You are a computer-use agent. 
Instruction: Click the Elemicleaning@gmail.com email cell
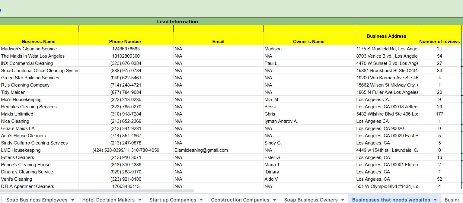(201, 150)
